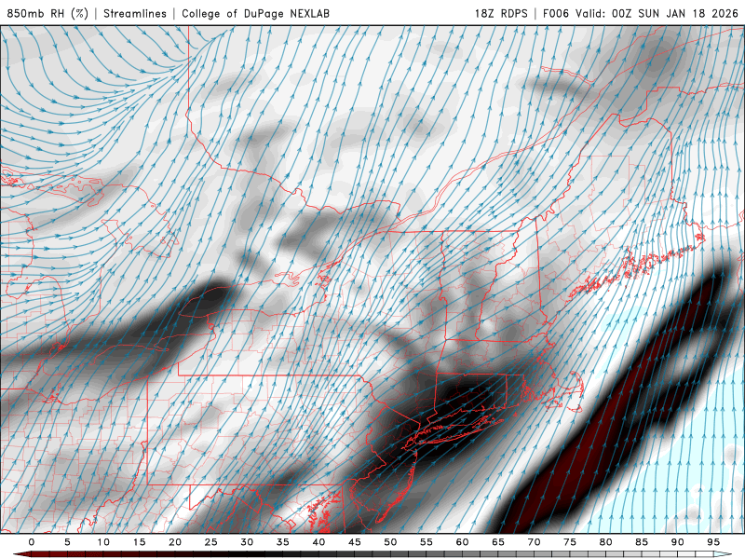Viewport: 745px width, 559px height.
Task: Click "College of DuPage NEXLAB" header text
Action: (255, 13)
